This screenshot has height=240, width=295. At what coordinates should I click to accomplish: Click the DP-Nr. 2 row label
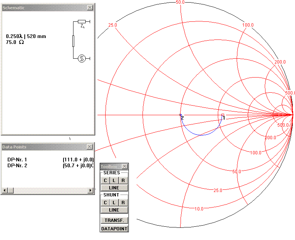point(17,165)
